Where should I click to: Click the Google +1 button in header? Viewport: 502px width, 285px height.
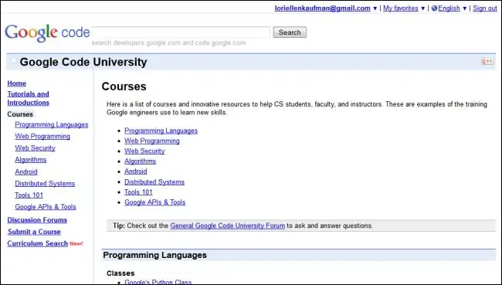click(x=487, y=62)
